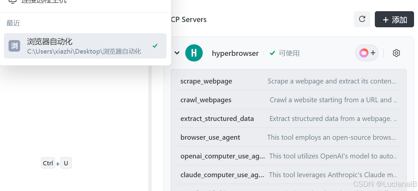Click the pink robot add icon
This screenshot has height=191, width=418.
(367, 53)
